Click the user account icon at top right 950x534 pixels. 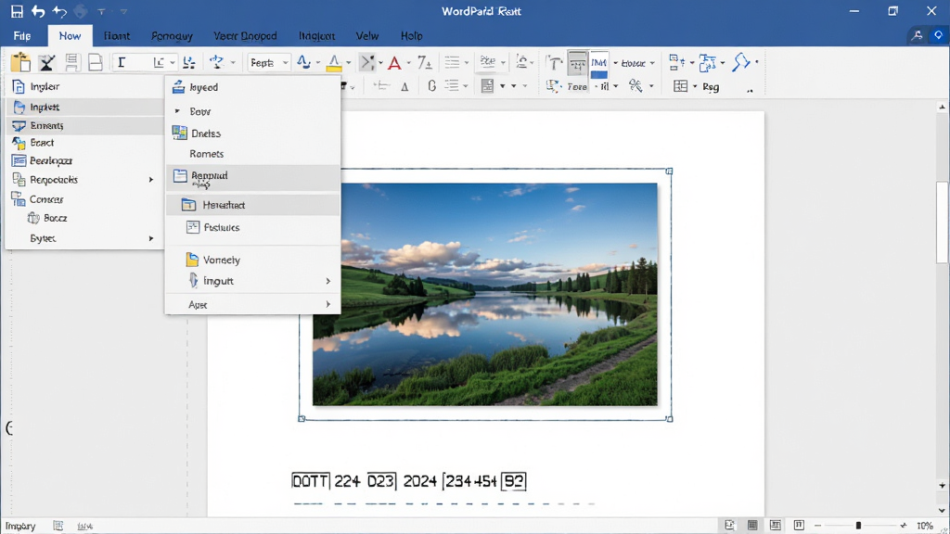(x=918, y=36)
